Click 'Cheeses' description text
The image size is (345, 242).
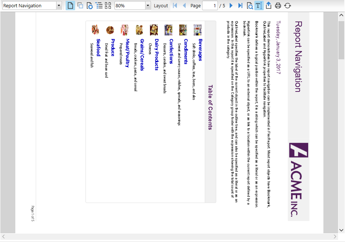click(150, 48)
